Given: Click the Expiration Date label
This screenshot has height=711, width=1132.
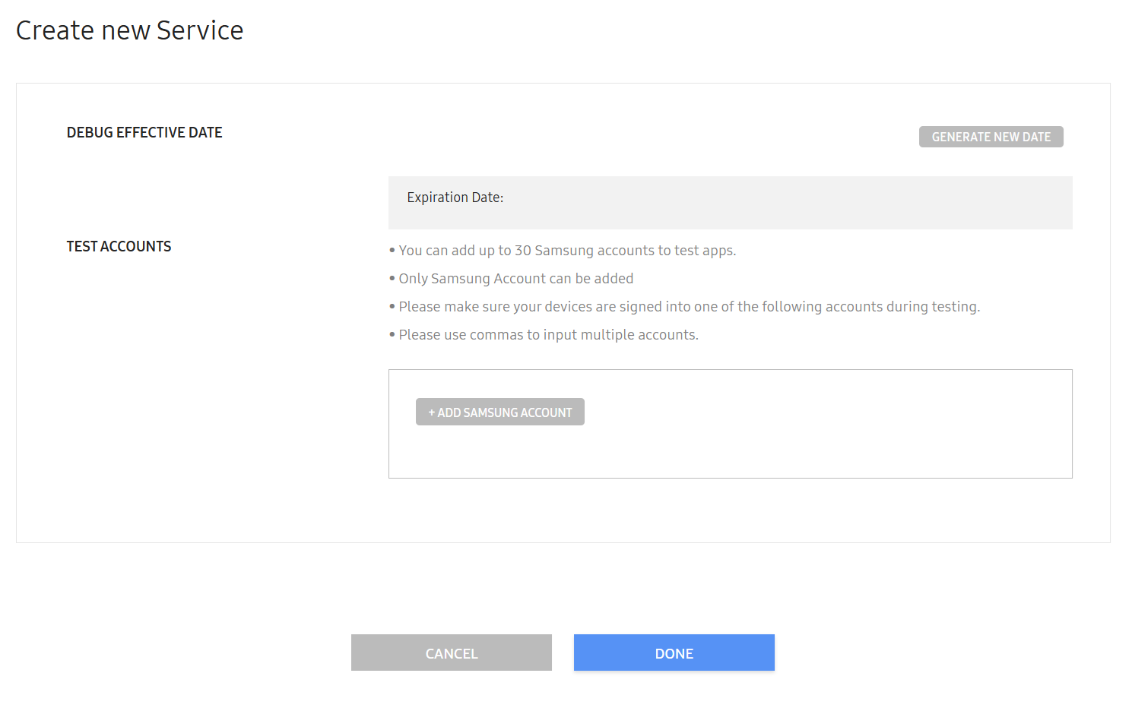Looking at the screenshot, I should point(455,197).
